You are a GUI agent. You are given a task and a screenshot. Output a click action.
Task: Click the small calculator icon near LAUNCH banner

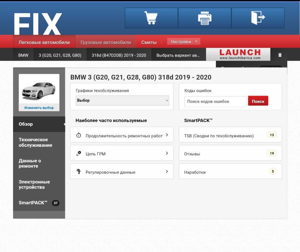280,55
